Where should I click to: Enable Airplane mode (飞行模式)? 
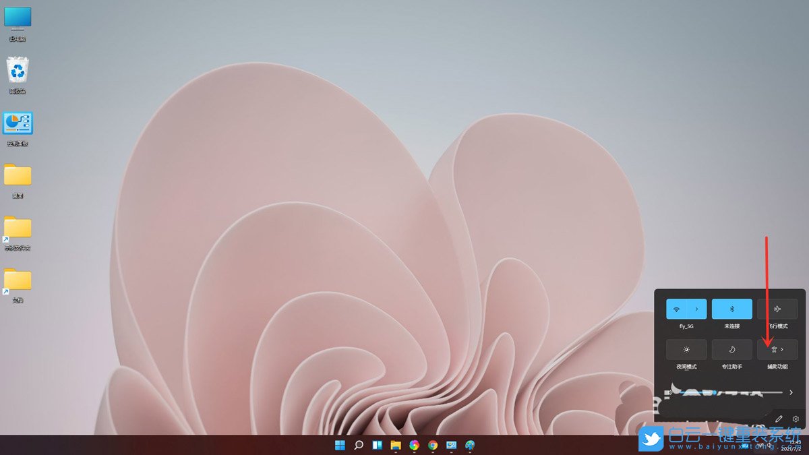(777, 308)
